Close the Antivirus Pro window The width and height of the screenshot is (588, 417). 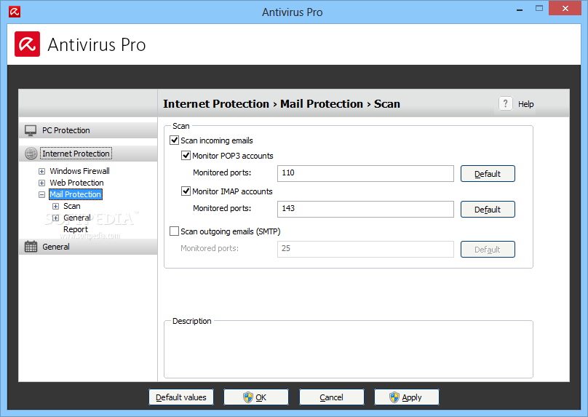[x=565, y=8]
